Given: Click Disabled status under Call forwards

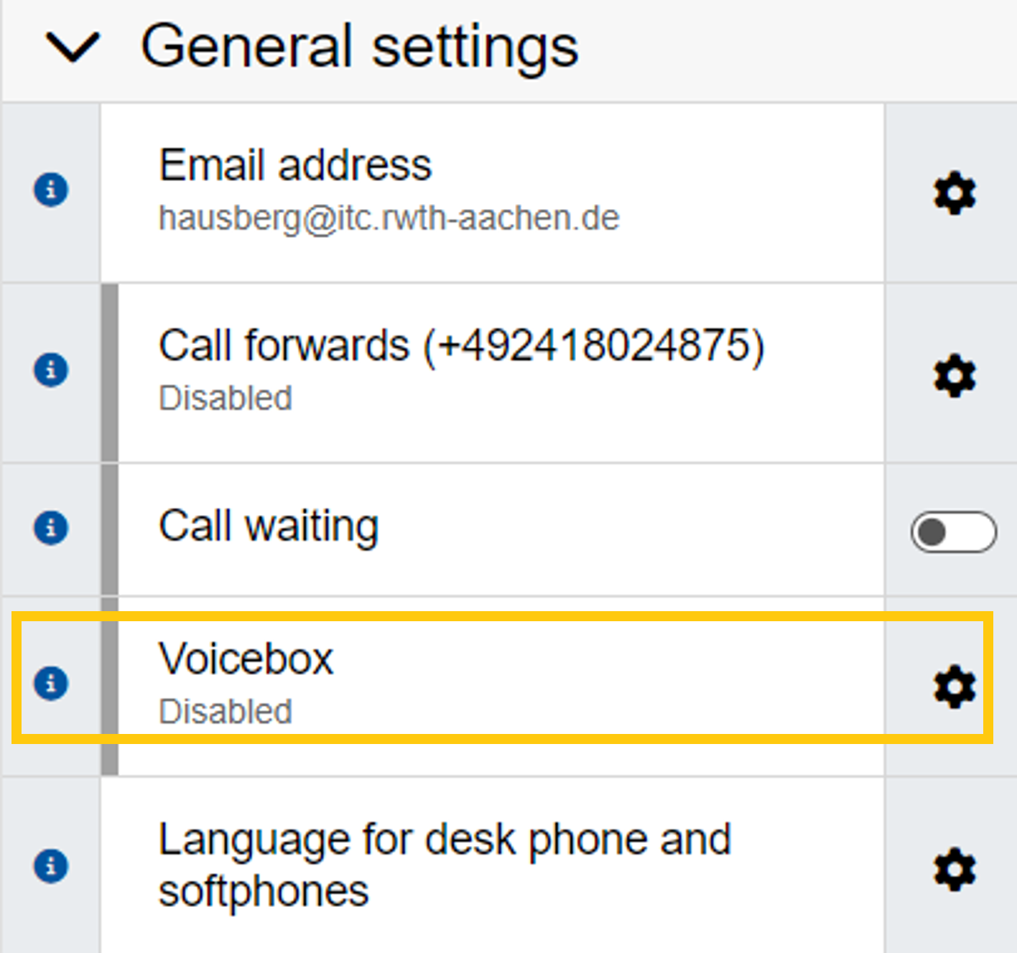Looking at the screenshot, I should pyautogui.click(x=226, y=399).
